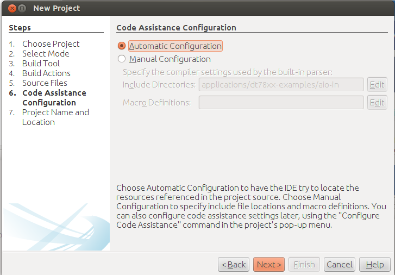
Task: Close the New Project dialog window
Action: 11,8
